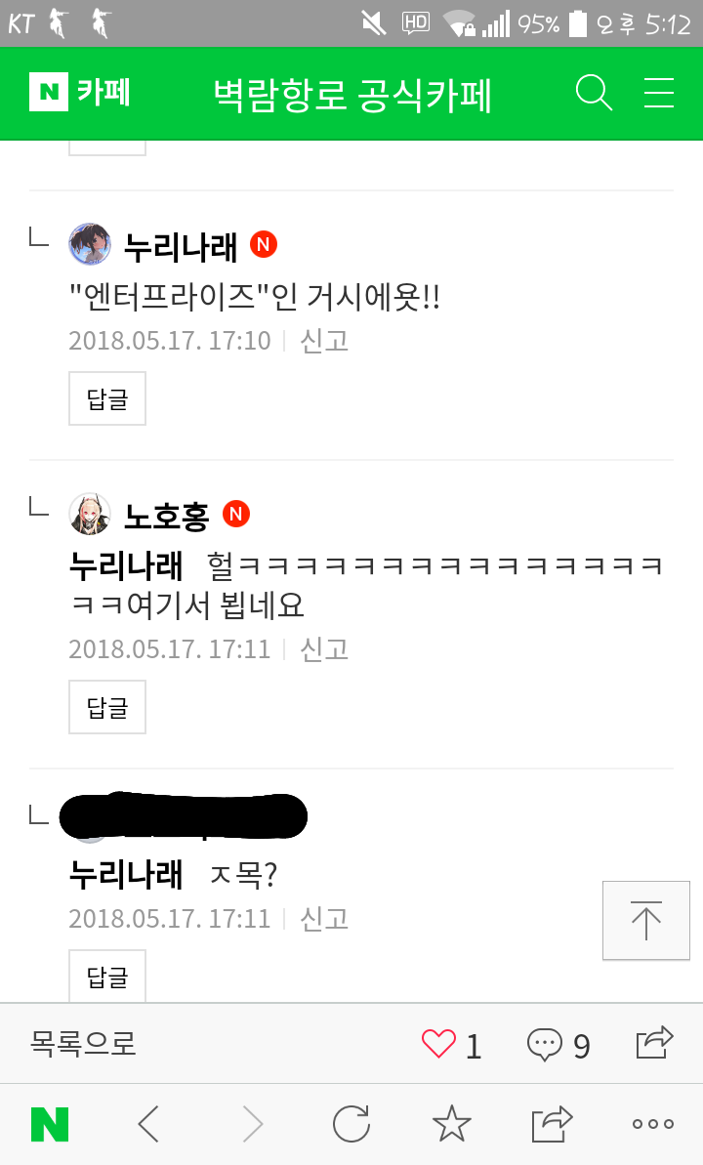The height and width of the screenshot is (1165, 703).
Task: Open the three-dot more options menu
Action: (653, 1124)
